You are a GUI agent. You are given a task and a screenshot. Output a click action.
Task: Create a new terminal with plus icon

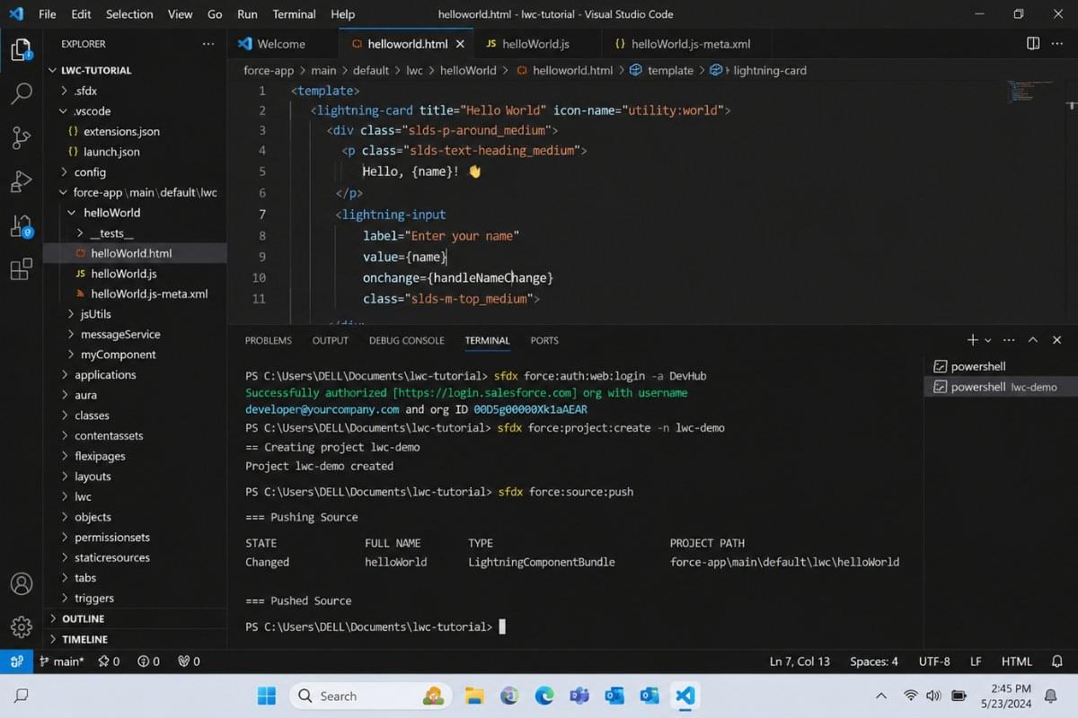[972, 340]
